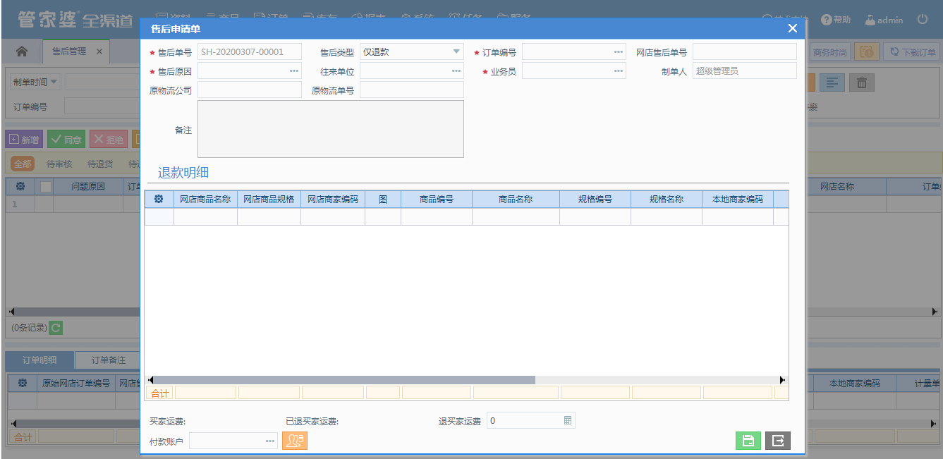
Task: Select the 售后管理 tab
Action: pos(69,51)
